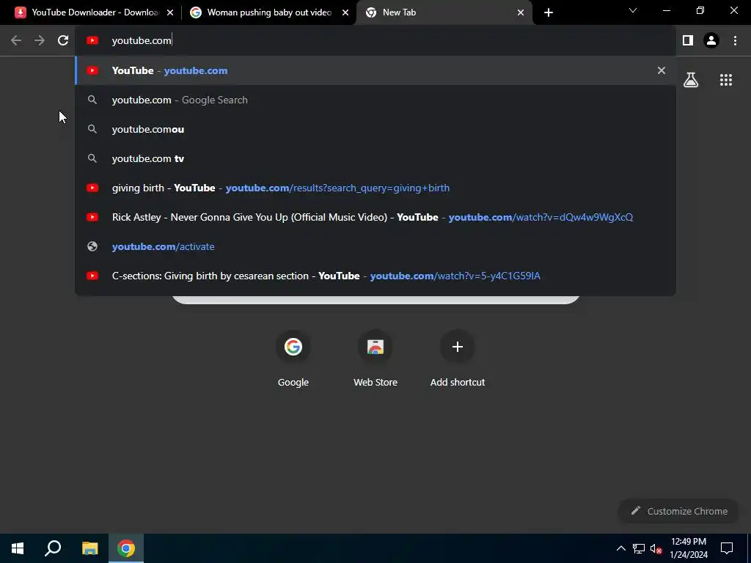
Task: Click the YouTube icon in address bar
Action: tap(92, 41)
